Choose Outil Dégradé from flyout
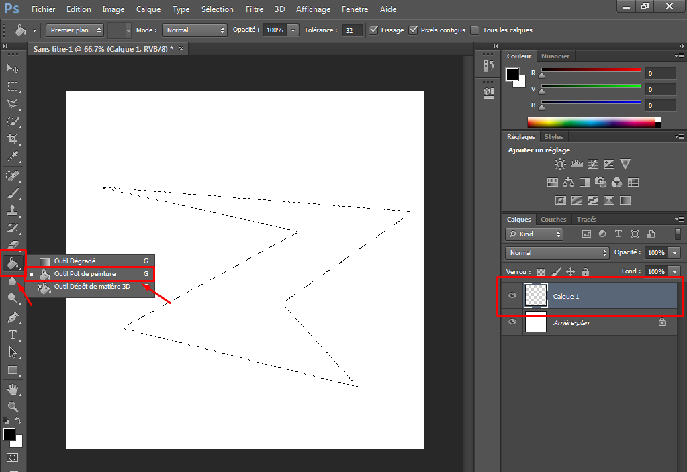687x472 pixels. 91,261
